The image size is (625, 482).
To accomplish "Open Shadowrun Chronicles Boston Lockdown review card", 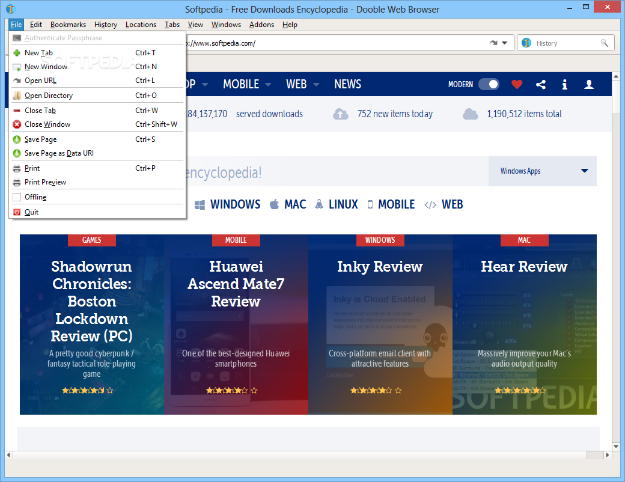I will (x=92, y=325).
